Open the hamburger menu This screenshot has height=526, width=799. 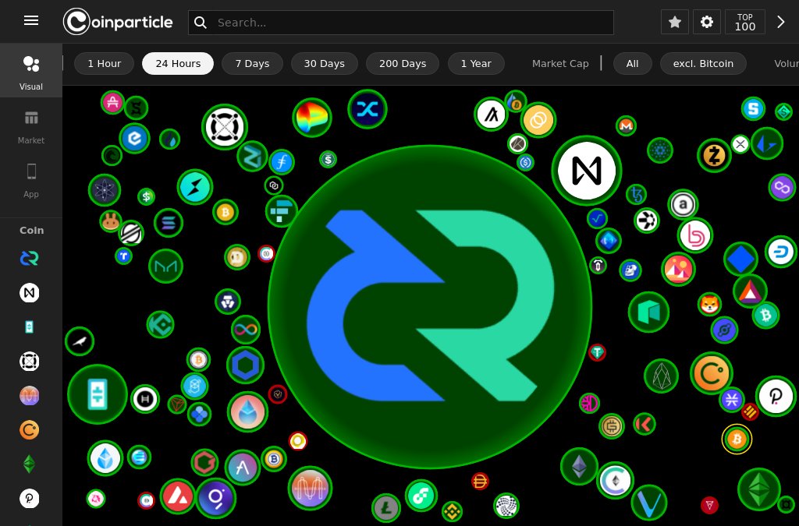(31, 20)
